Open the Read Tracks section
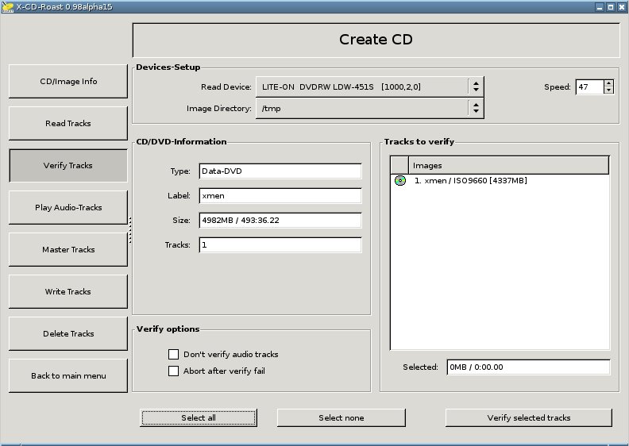 click(68, 124)
